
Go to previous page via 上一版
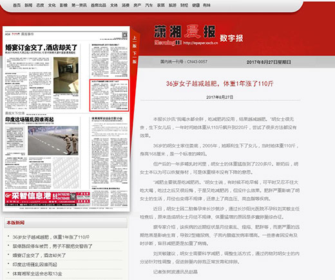[x=135, y=42]
